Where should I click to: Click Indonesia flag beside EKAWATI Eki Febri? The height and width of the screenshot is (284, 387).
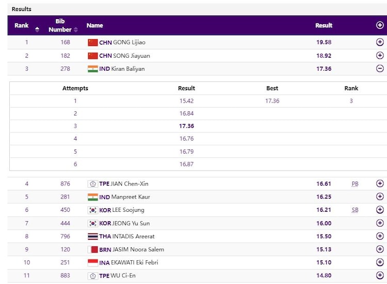(x=93, y=262)
